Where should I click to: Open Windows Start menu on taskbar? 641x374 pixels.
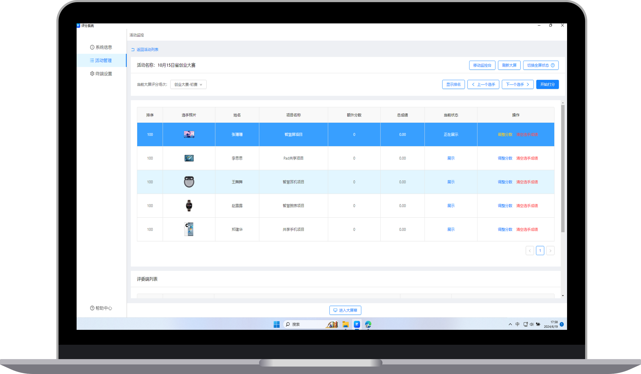[x=276, y=324]
